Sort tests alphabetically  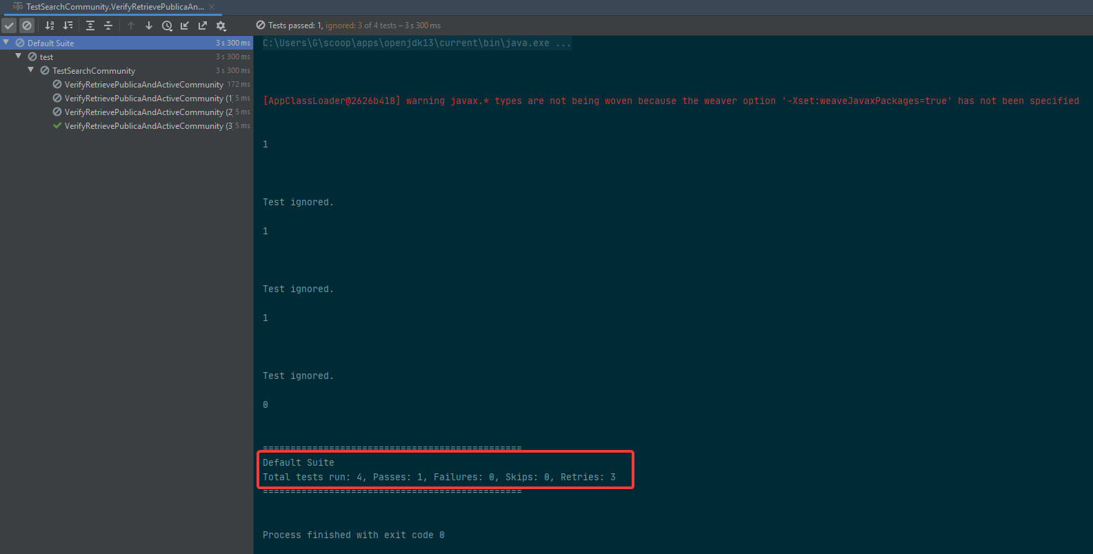(x=50, y=25)
